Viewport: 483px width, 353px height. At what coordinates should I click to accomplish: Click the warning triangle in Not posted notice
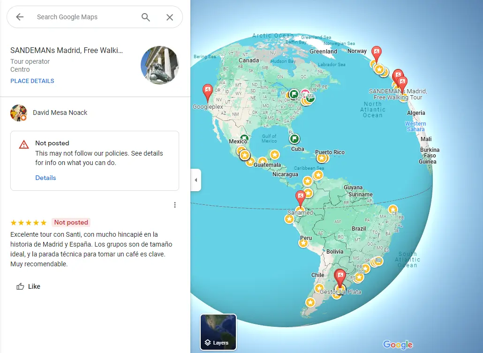24,144
